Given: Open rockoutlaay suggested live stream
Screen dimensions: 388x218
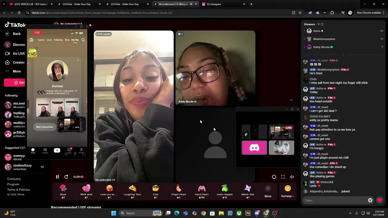Looking at the screenshot, I should pos(24,167).
